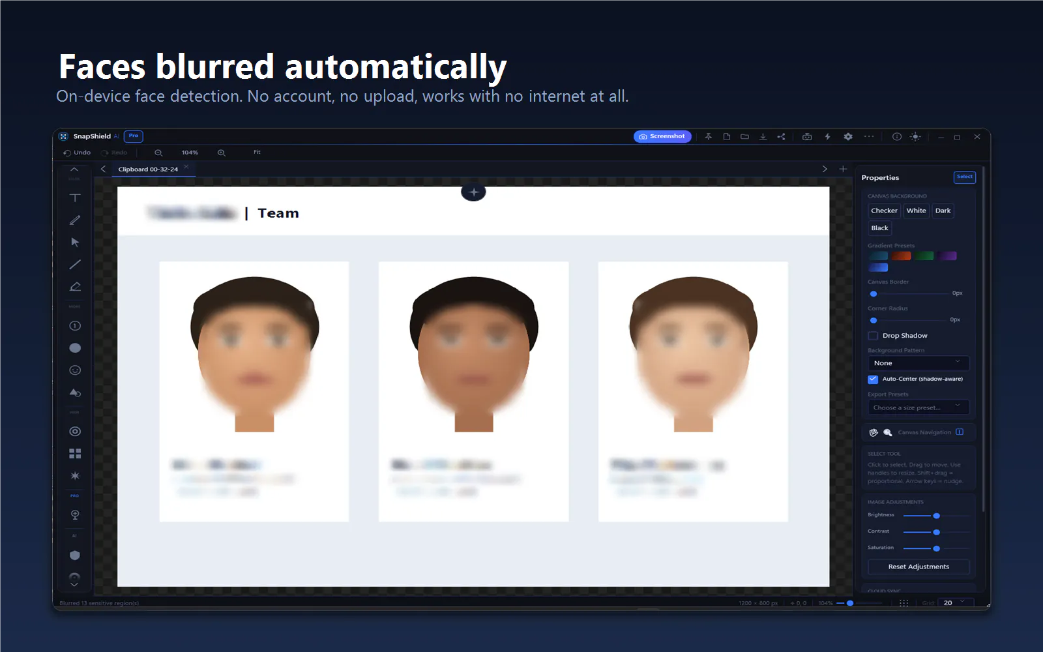Click the lightning bolt quick action icon
Screen dimensions: 1043x652
click(827, 136)
